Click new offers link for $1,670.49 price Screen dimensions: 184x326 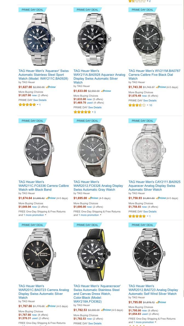144,96
